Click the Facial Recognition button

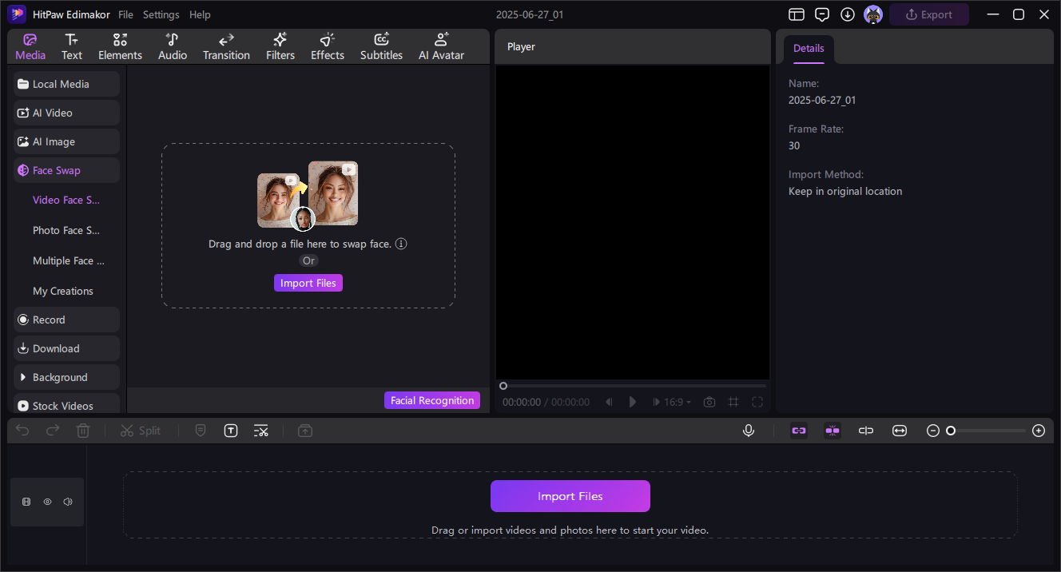[432, 400]
